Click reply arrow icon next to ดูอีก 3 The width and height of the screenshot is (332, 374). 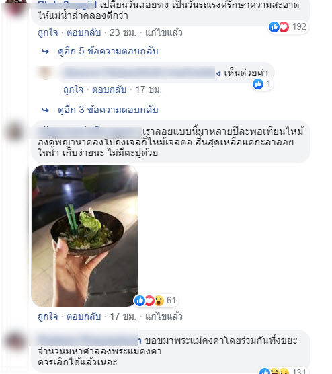[x=45, y=110]
